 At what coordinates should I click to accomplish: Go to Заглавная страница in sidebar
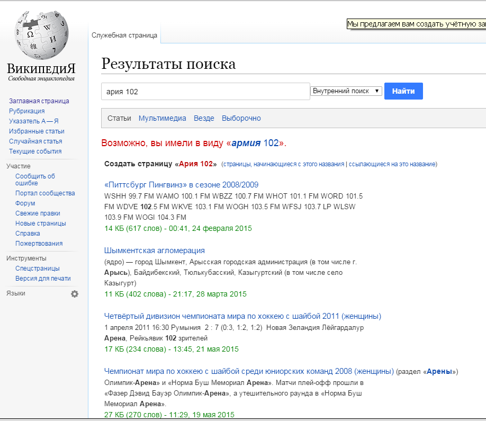point(39,101)
